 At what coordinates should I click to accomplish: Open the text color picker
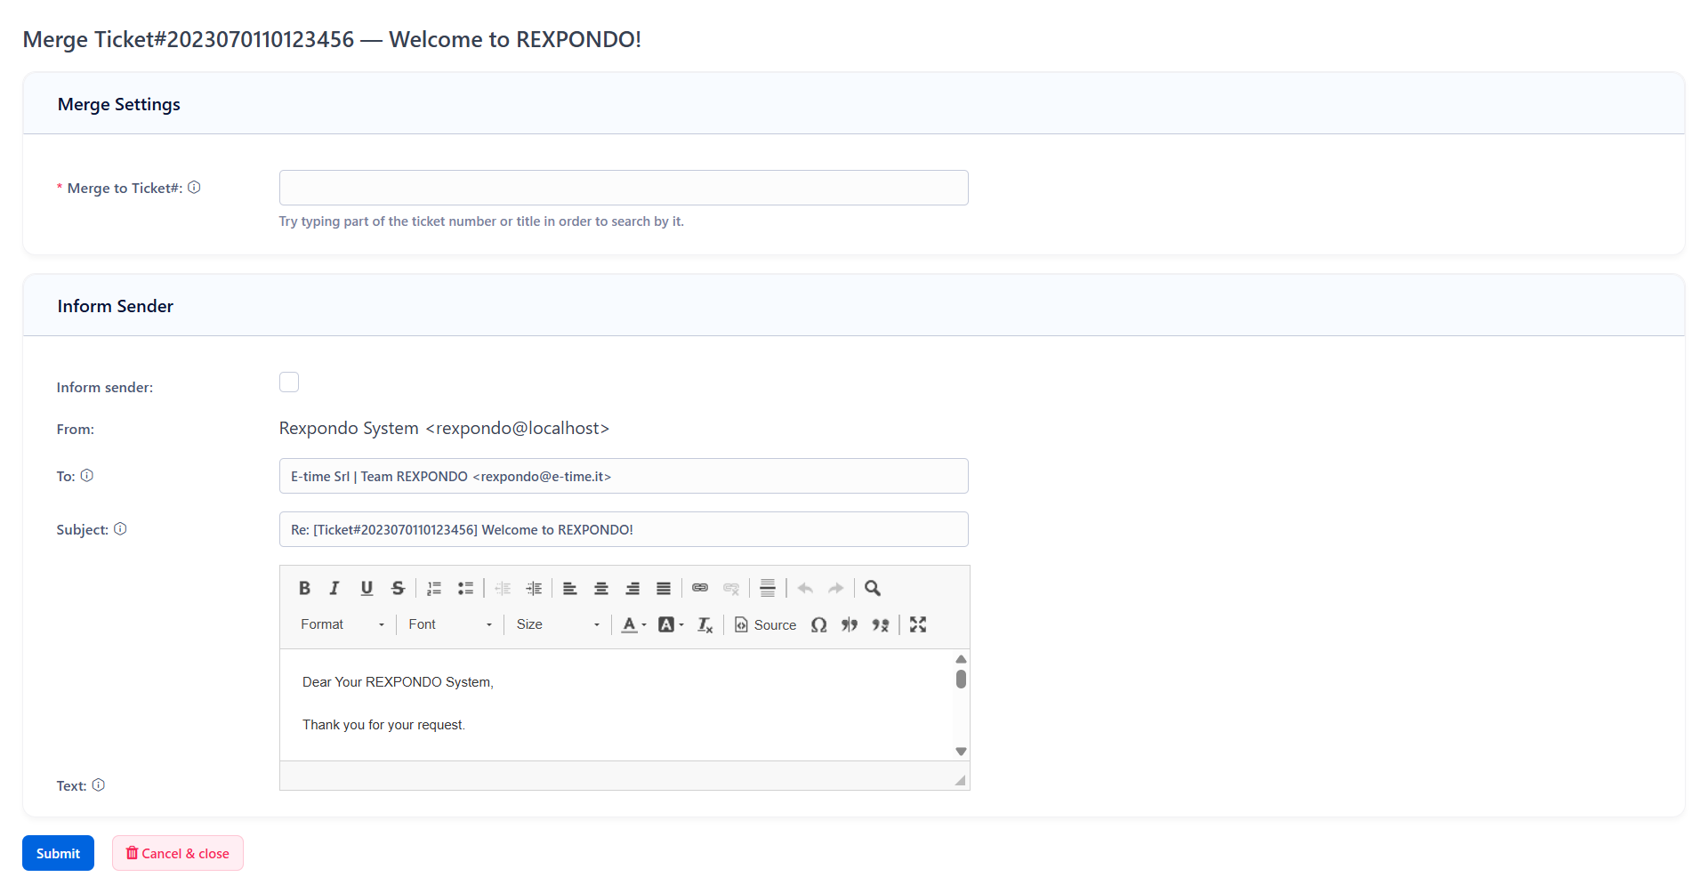tap(634, 624)
